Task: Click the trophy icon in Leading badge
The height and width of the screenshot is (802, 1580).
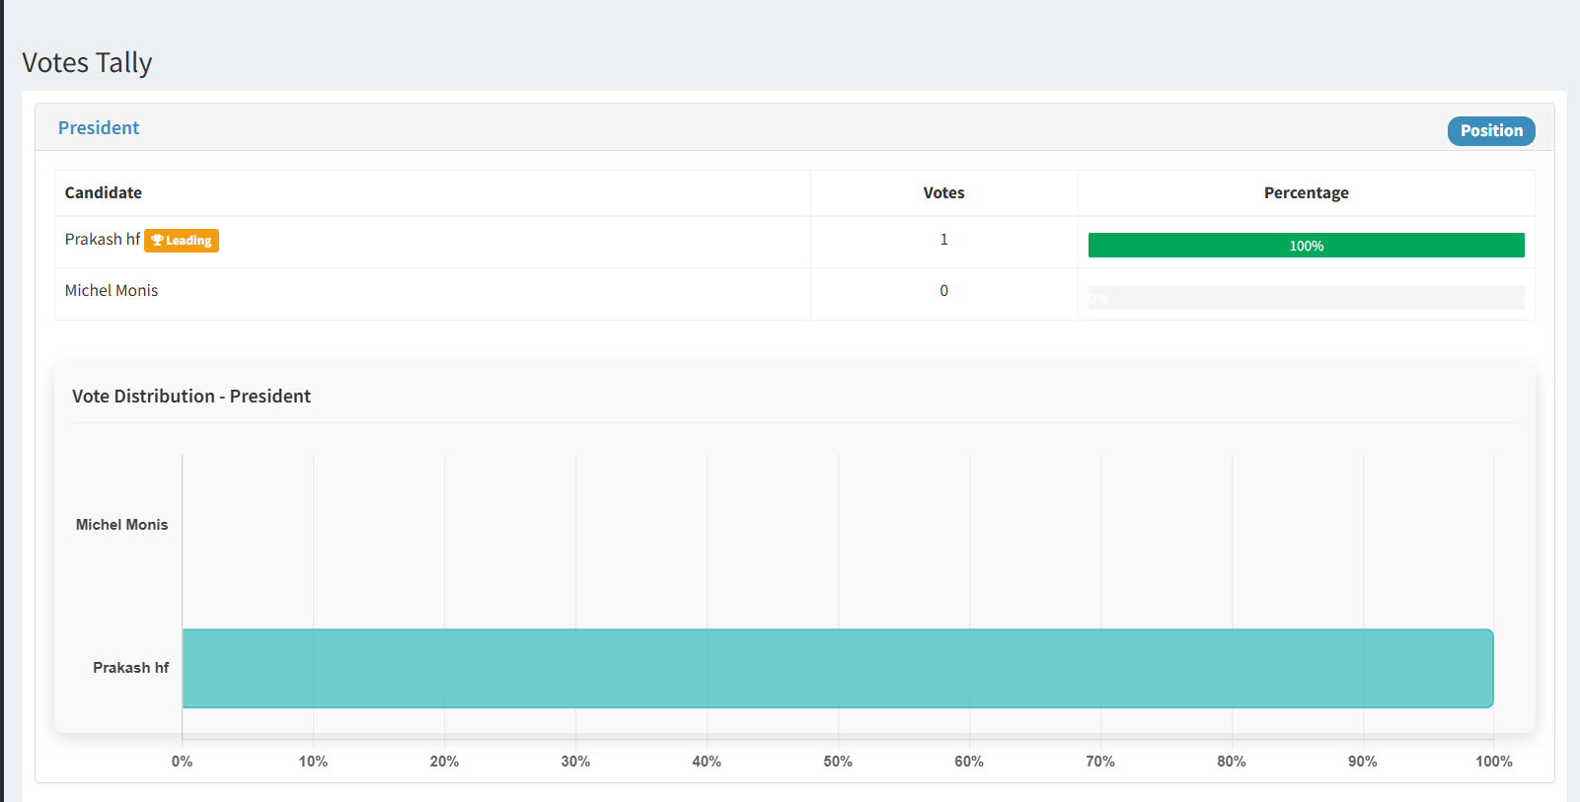Action: pos(157,241)
